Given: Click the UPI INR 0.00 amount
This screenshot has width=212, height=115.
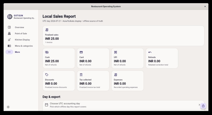Looking at the screenshot, I should pos(120,61).
